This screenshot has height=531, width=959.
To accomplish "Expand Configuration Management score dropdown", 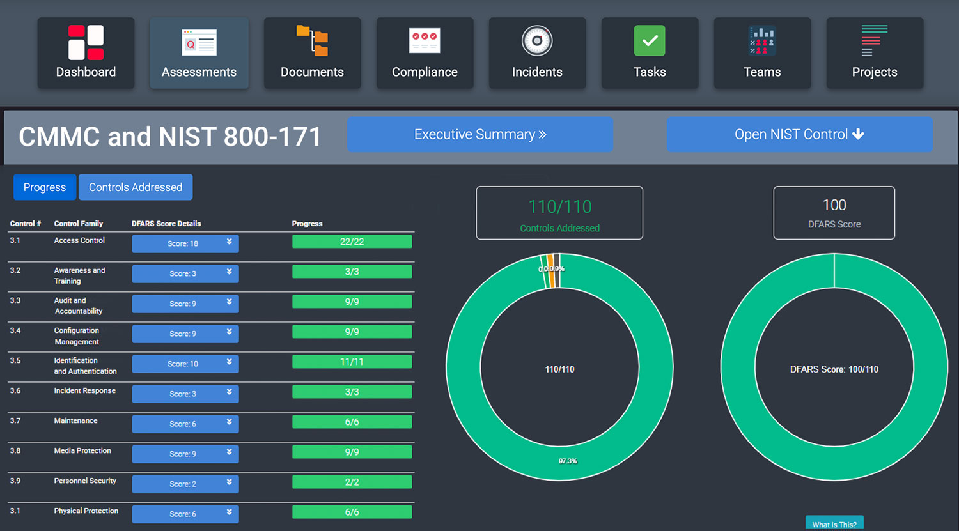I will tap(185, 334).
